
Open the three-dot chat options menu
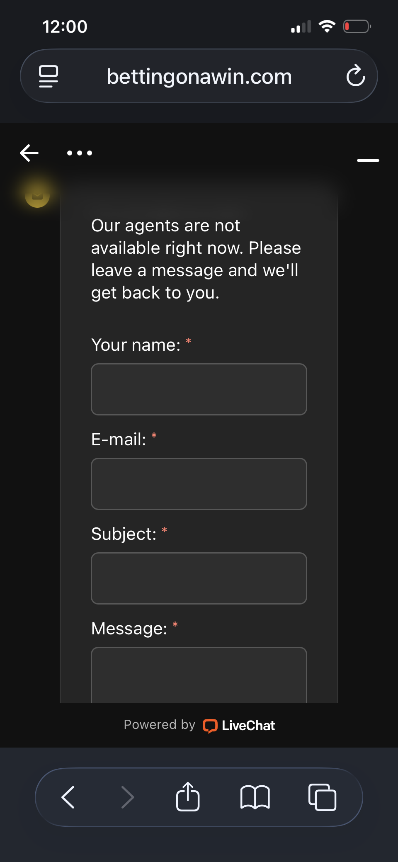tap(80, 153)
